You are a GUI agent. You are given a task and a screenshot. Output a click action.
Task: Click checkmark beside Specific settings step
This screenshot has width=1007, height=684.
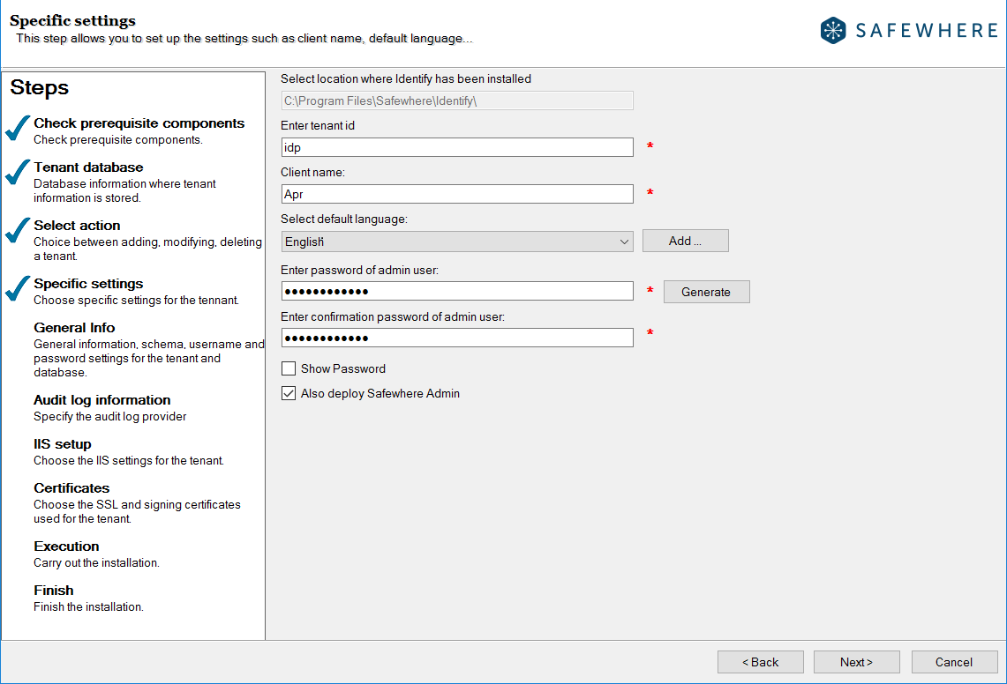18,288
